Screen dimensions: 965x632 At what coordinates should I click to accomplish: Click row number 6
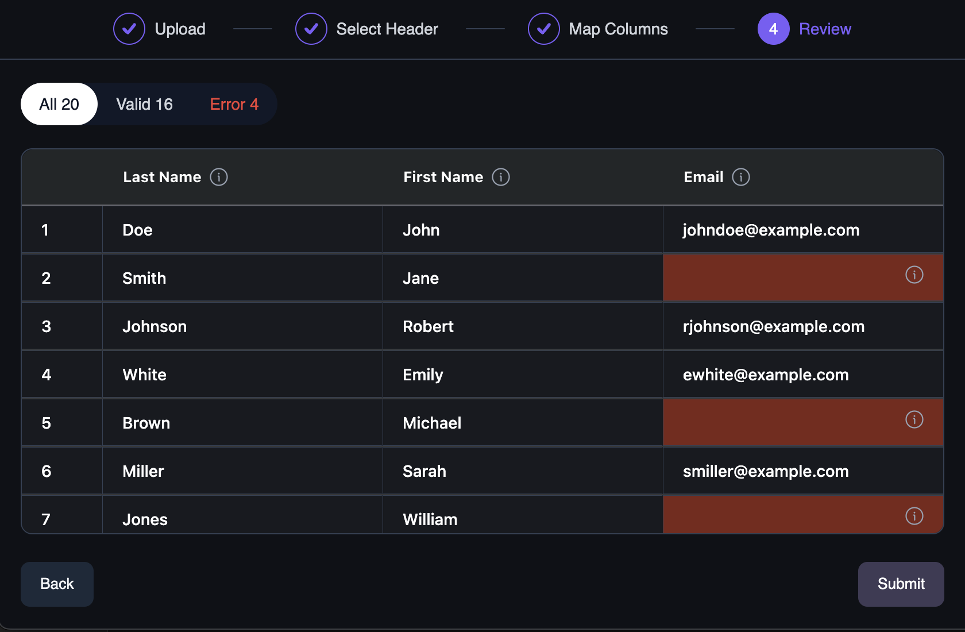click(x=62, y=471)
